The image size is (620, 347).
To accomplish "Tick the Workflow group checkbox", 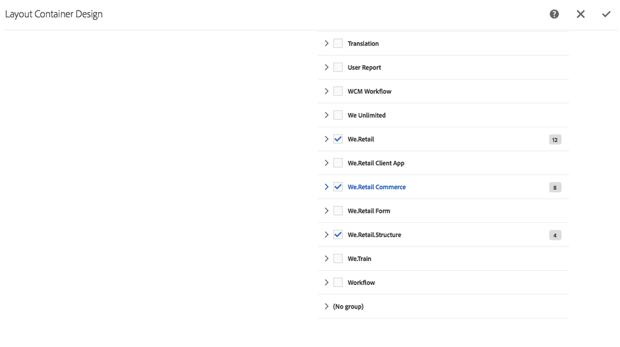I will click(338, 282).
